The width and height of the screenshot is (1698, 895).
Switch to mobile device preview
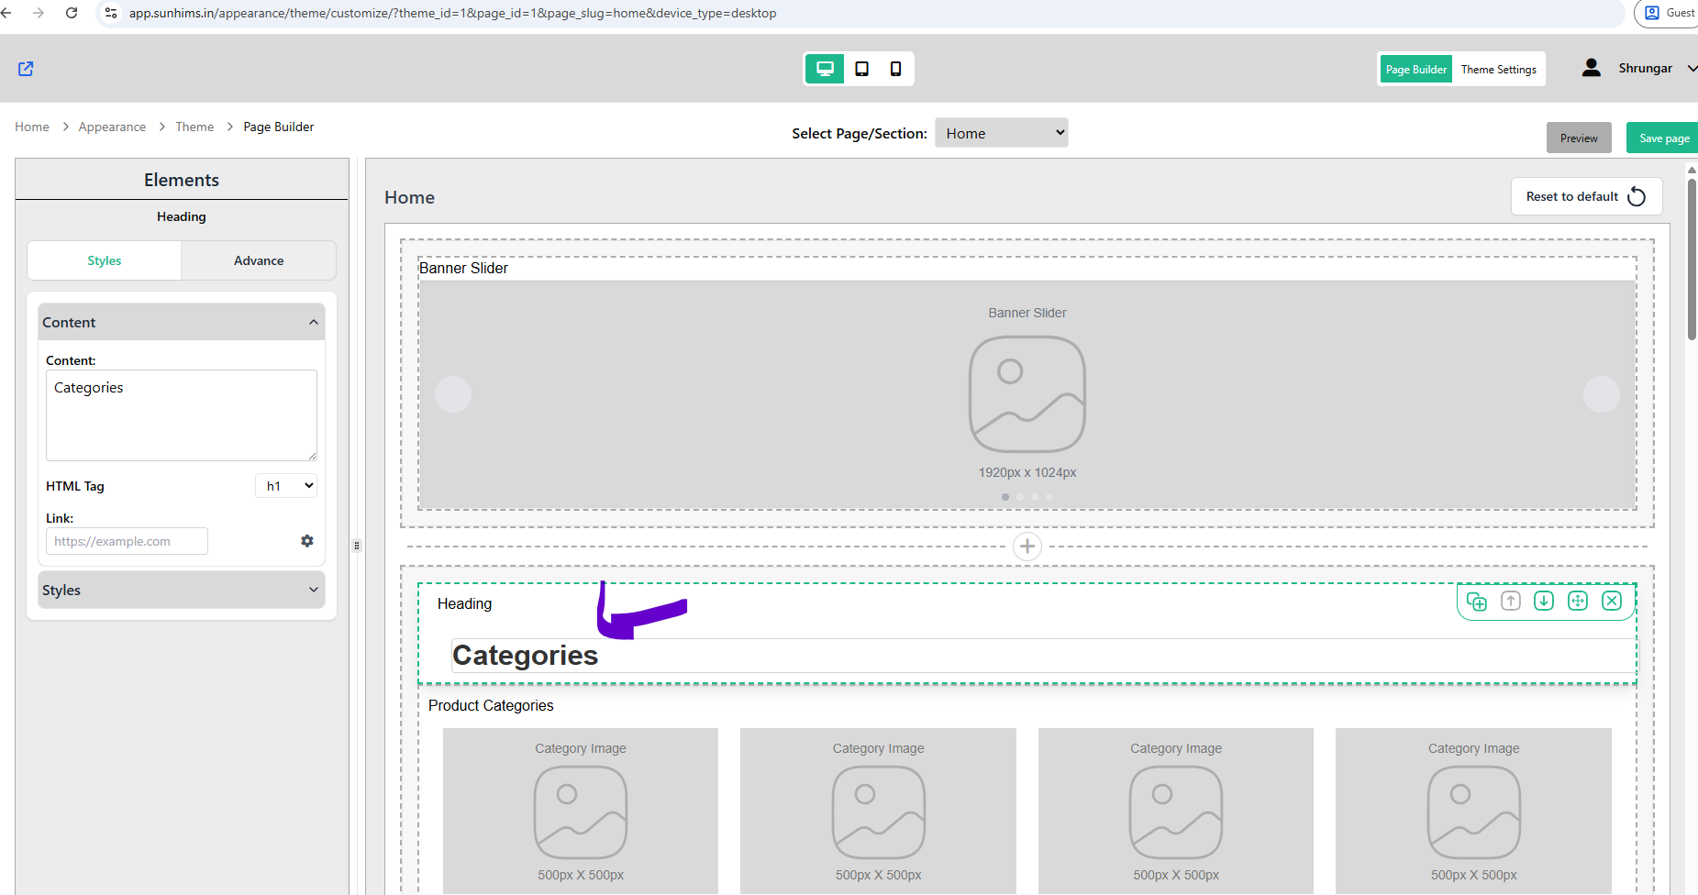[895, 69]
